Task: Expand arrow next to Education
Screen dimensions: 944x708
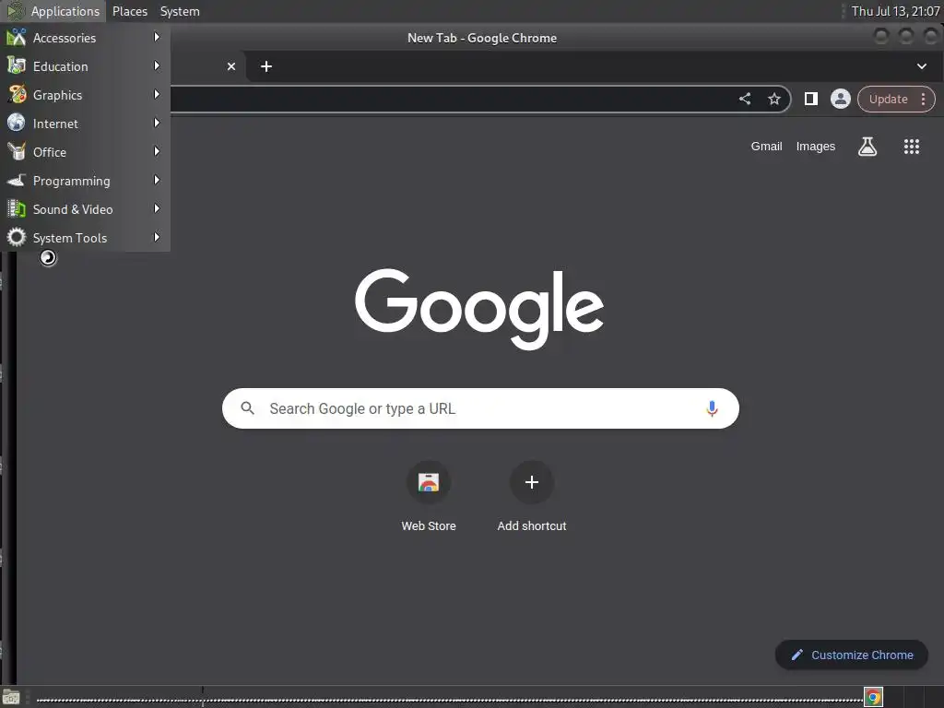Action: pyautogui.click(x=157, y=65)
